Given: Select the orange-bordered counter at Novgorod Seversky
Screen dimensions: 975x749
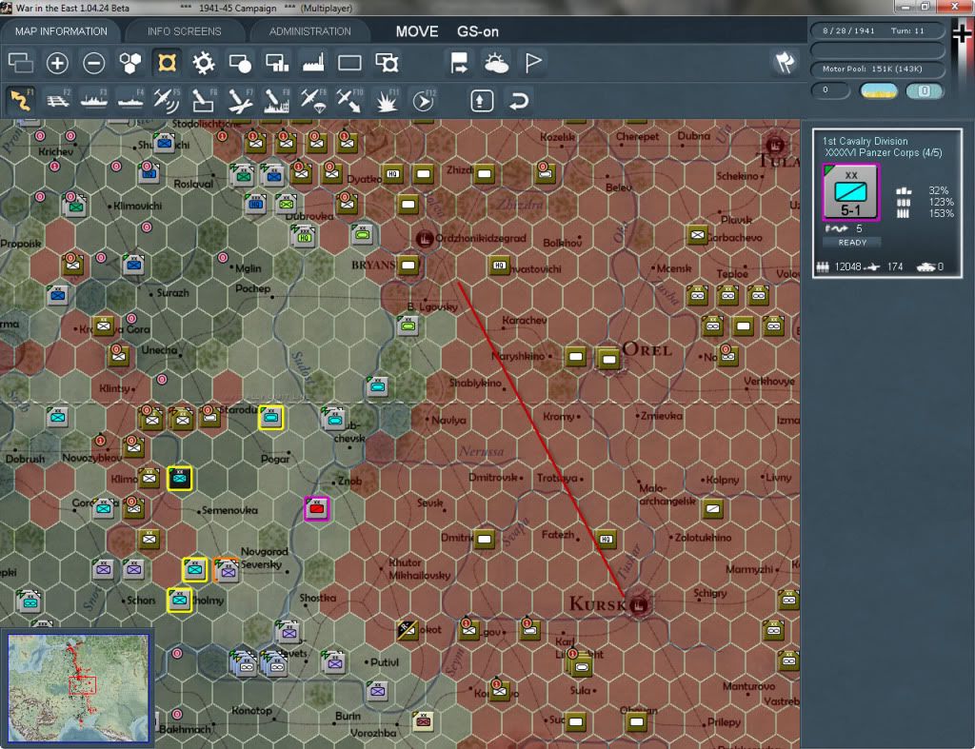Looking at the screenshot, I should coord(227,570).
